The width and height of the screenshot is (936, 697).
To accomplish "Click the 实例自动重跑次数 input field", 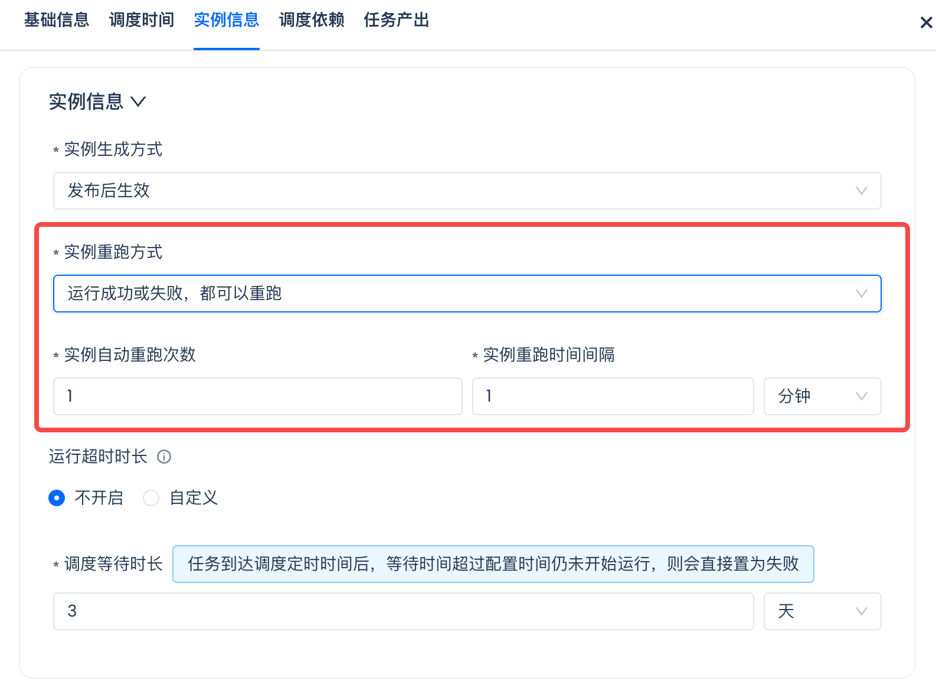I will [257, 396].
